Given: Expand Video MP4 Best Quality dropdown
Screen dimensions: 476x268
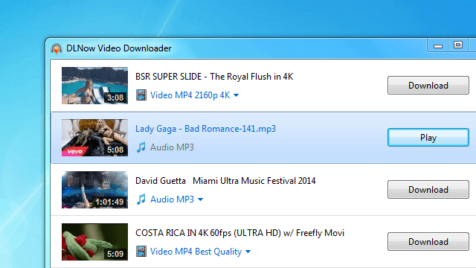Looking at the screenshot, I should (201, 252).
